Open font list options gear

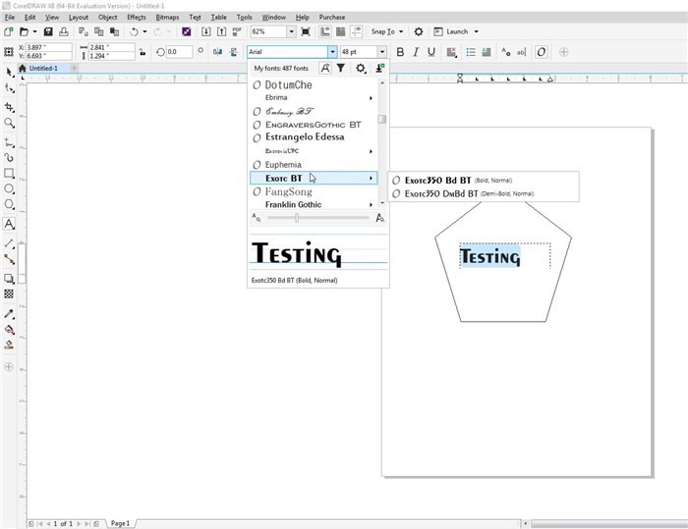click(x=361, y=68)
